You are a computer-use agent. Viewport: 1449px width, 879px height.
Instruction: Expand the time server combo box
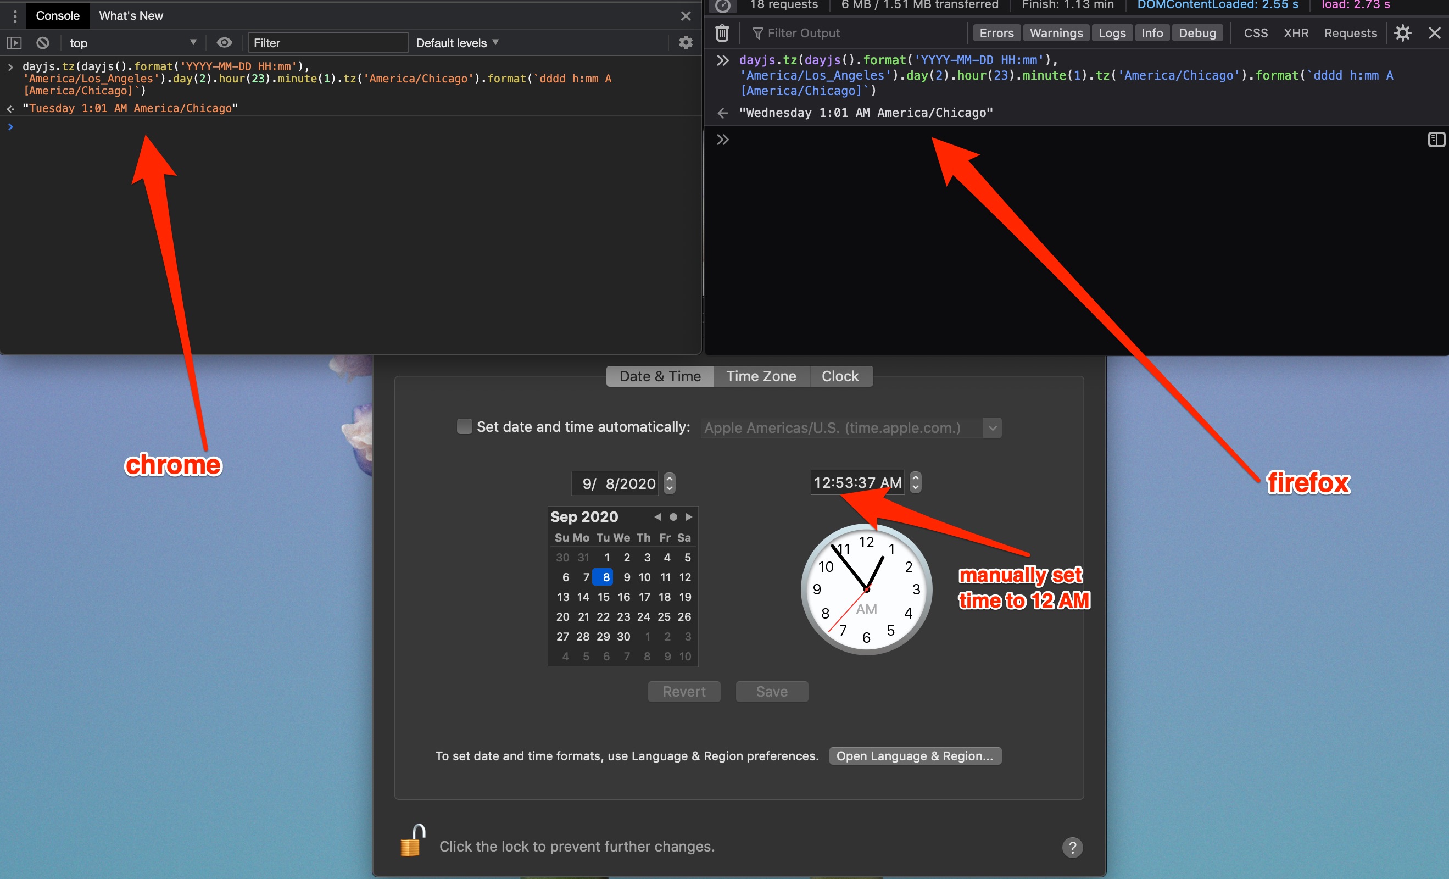coord(992,428)
